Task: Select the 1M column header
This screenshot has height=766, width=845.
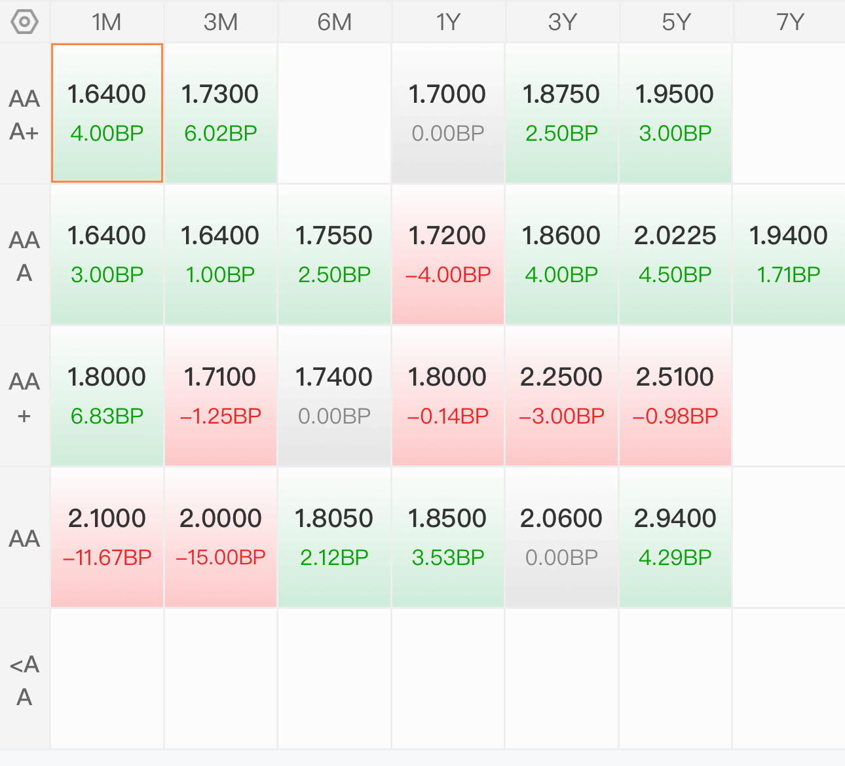Action: [107, 22]
